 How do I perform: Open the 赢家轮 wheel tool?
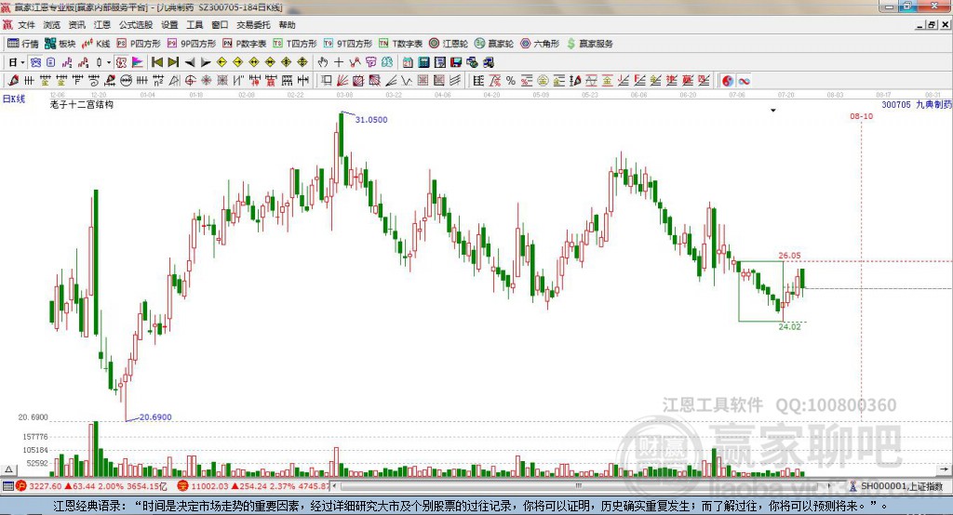pyautogui.click(x=494, y=43)
